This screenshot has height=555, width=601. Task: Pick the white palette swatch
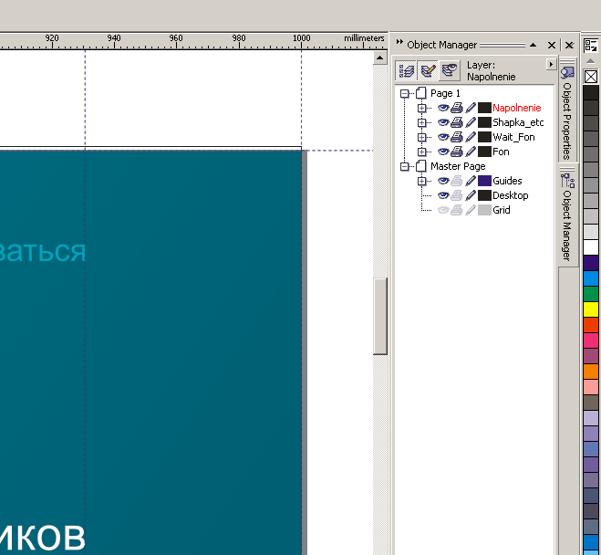591,247
